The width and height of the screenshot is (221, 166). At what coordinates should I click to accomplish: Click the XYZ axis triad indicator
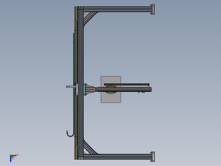(14, 157)
